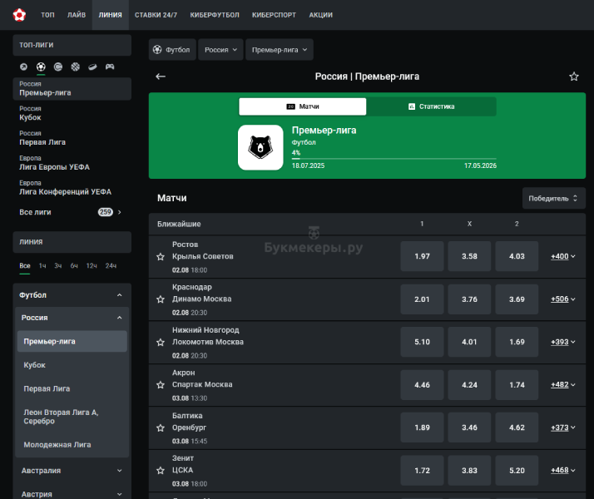Filter line by 1ч

42,266
